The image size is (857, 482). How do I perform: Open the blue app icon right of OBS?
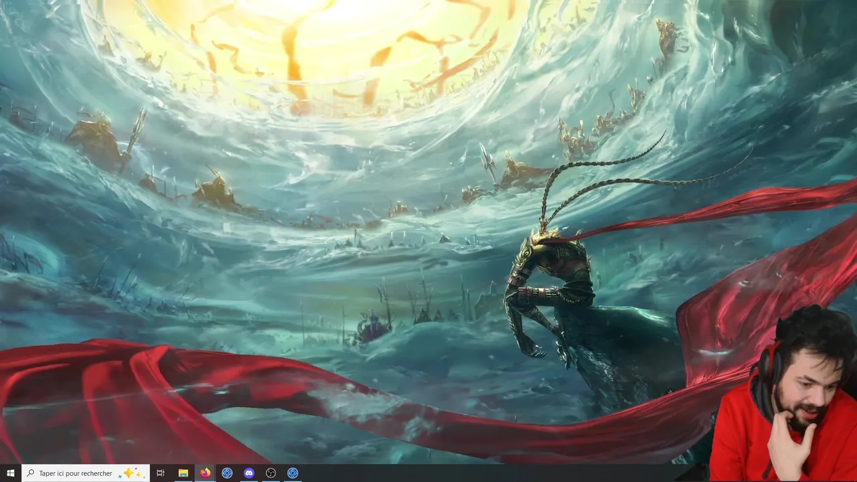tap(293, 473)
